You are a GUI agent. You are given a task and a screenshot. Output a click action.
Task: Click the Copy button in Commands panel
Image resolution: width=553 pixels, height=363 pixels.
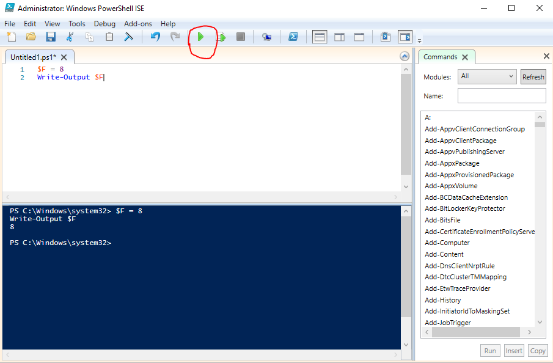(x=538, y=351)
